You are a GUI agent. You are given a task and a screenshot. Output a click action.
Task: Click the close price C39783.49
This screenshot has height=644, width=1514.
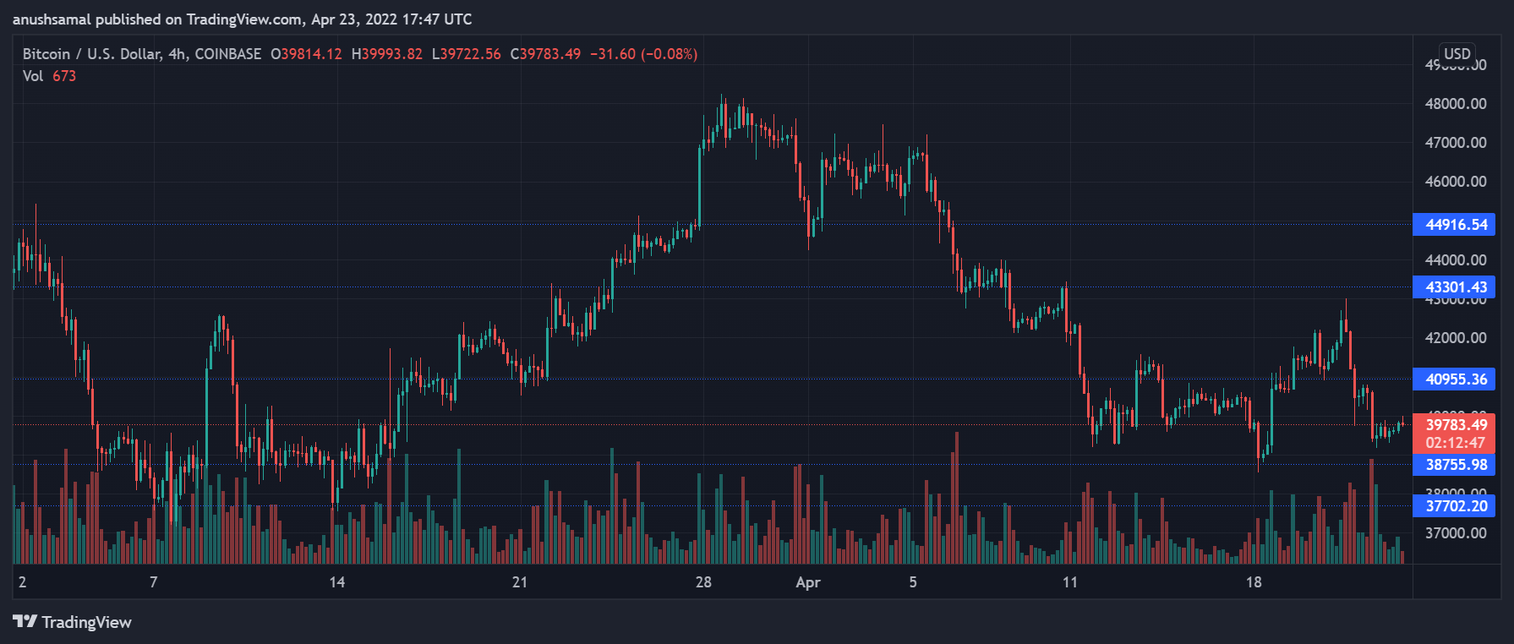coord(545,54)
